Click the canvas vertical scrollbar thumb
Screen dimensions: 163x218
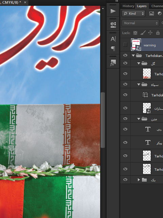pos(103,120)
